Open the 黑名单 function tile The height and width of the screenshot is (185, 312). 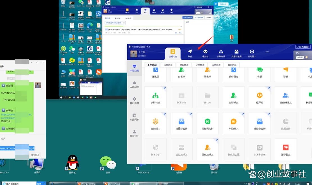tap(208, 74)
